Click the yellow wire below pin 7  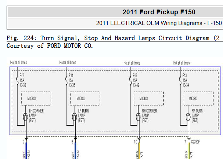click(x=189, y=151)
